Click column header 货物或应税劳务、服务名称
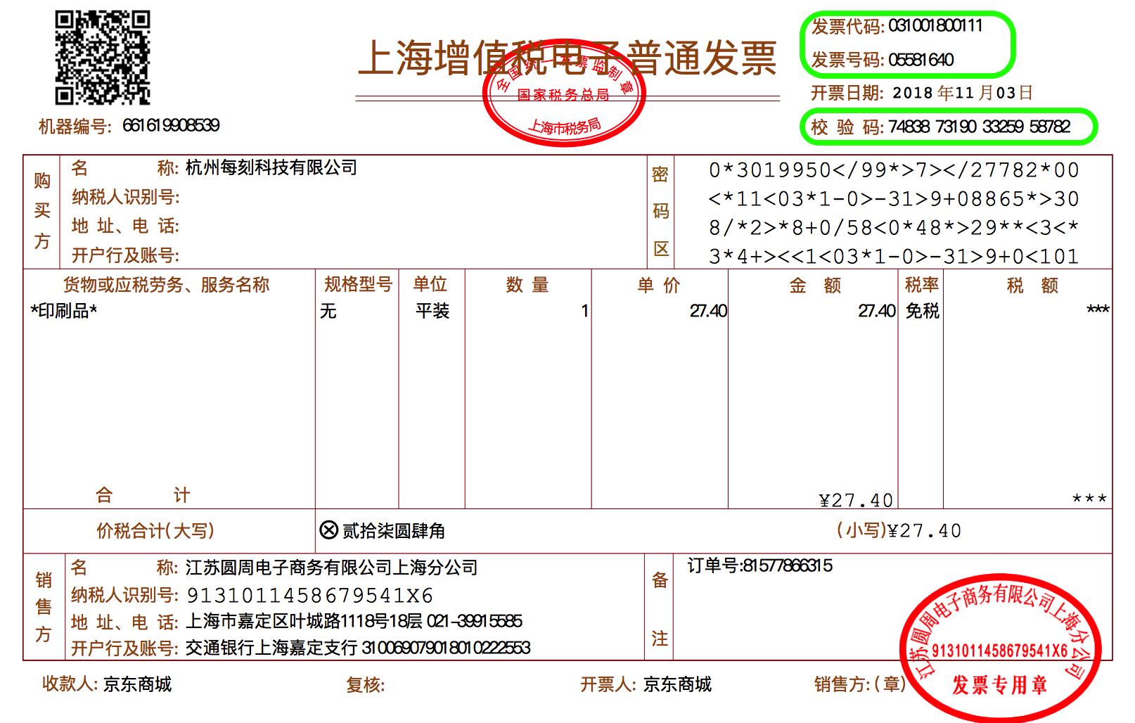This screenshot has height=723, width=1135. [x=167, y=285]
